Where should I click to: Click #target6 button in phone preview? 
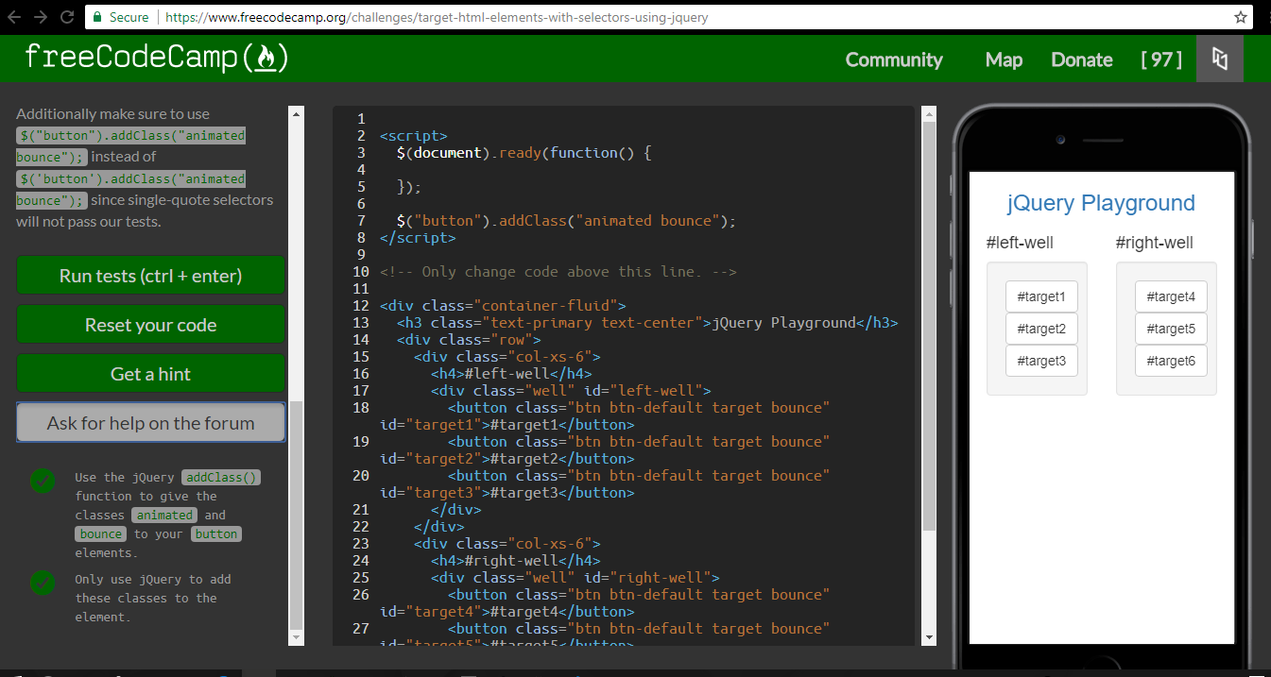(1171, 361)
